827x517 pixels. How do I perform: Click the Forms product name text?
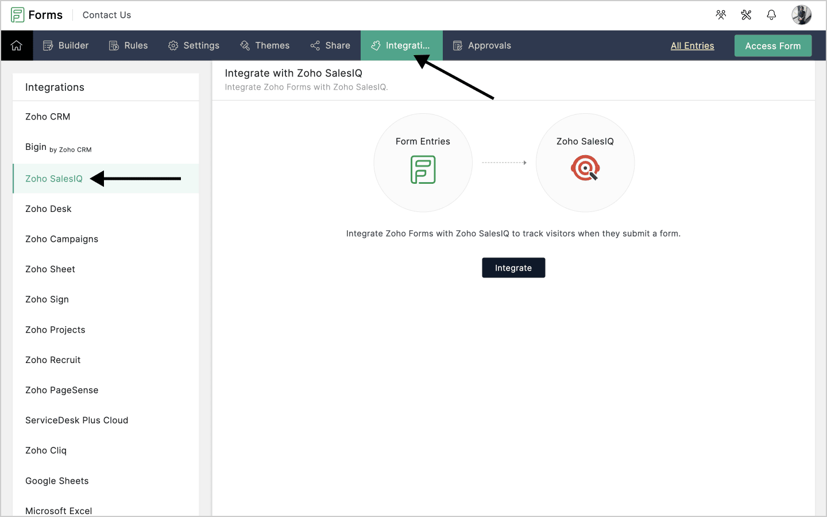click(x=45, y=15)
